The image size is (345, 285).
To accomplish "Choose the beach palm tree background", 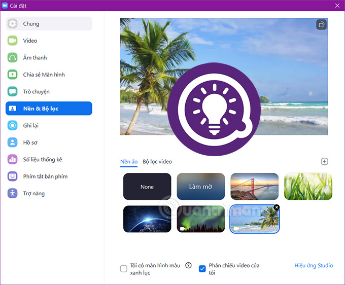I will pyautogui.click(x=255, y=219).
